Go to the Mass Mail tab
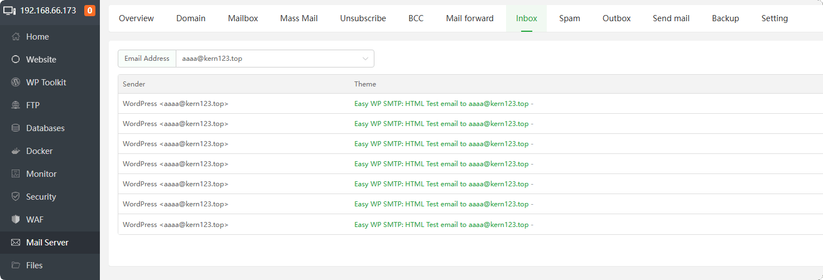Image resolution: width=823 pixels, height=280 pixels. 299,18
